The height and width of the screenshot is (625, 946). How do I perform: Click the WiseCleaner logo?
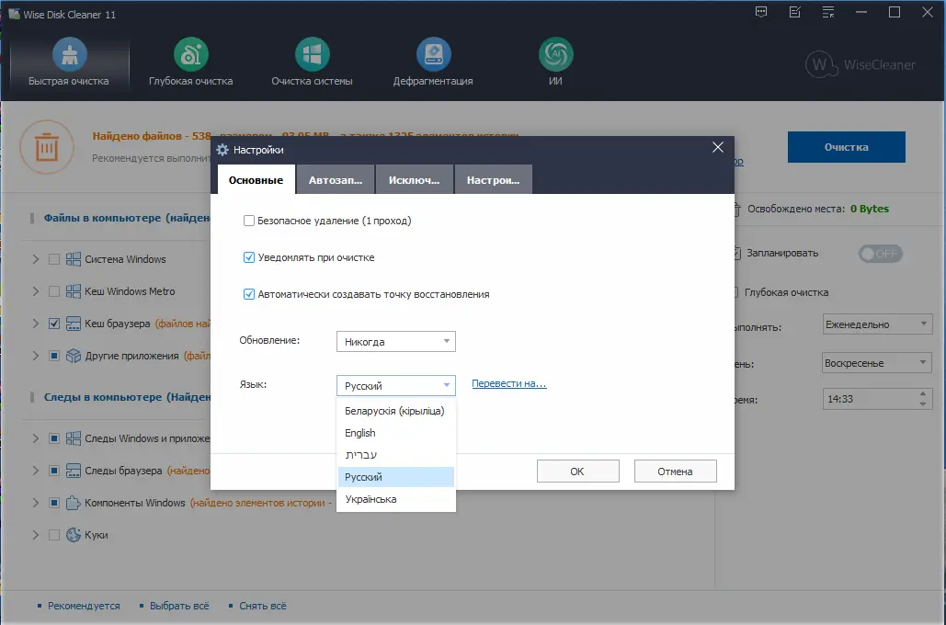pyautogui.click(x=861, y=64)
